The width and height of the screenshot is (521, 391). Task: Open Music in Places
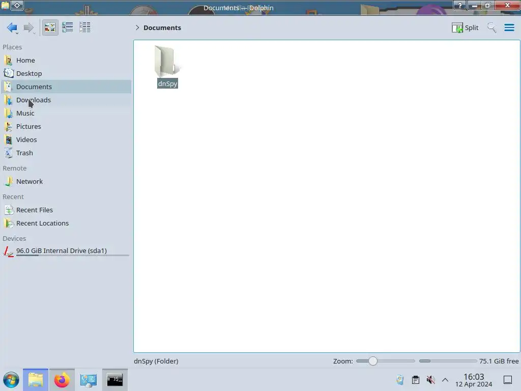pyautogui.click(x=66, y=114)
